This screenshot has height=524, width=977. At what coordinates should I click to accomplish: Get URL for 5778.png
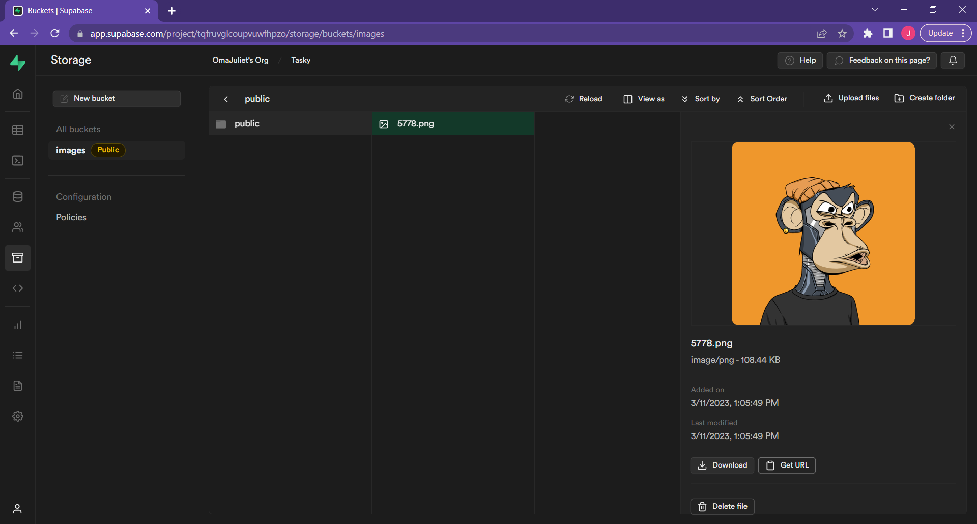pos(787,465)
